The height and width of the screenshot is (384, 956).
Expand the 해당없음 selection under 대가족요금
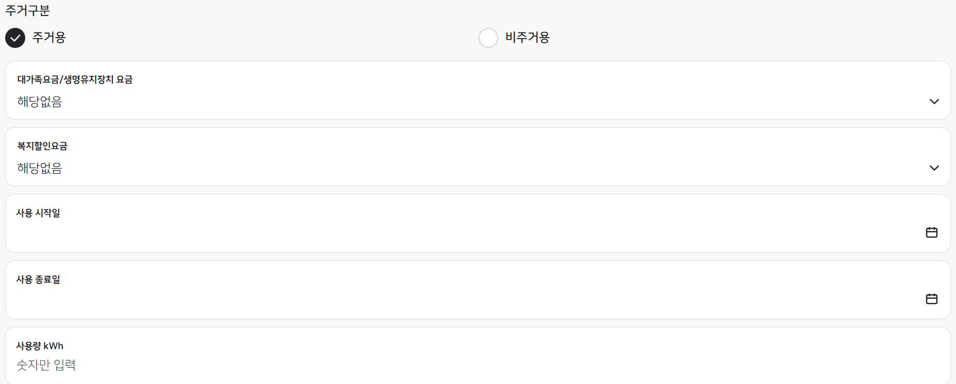click(x=40, y=101)
